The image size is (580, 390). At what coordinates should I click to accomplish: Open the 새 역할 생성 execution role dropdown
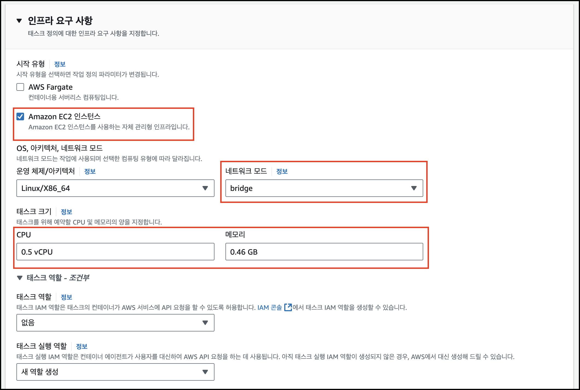115,372
